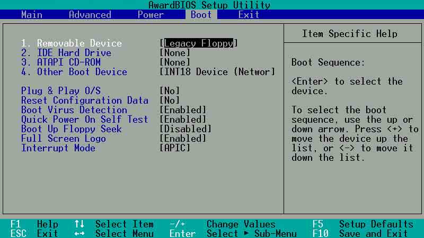The height and width of the screenshot is (238, 424).
Task: Select Plug & Play O/S label
Action: 61,90
